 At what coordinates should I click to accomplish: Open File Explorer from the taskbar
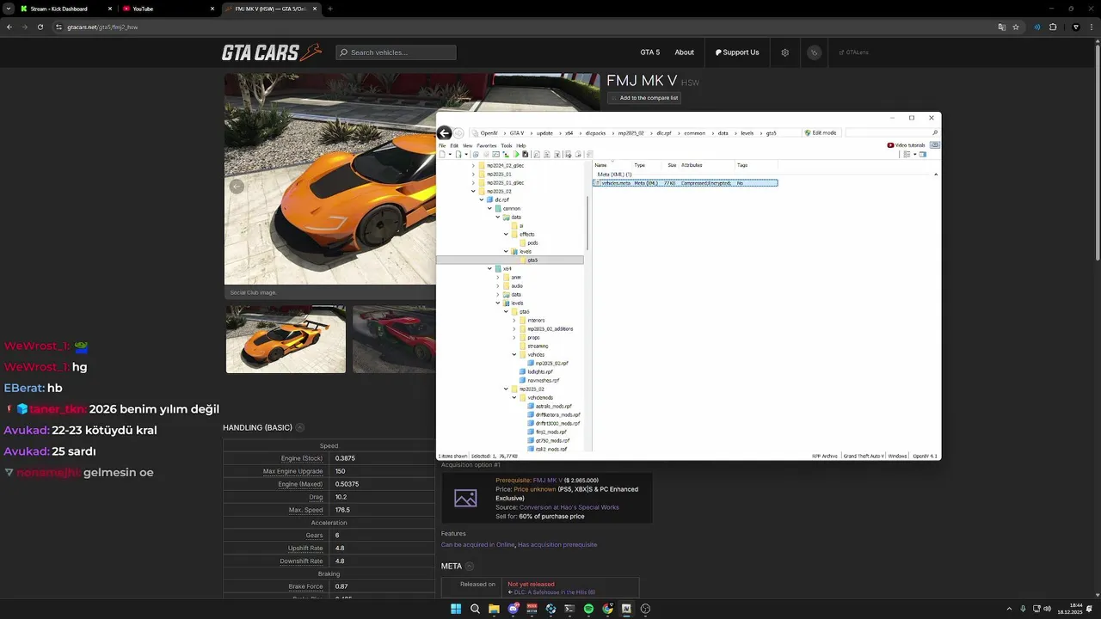coord(494,609)
